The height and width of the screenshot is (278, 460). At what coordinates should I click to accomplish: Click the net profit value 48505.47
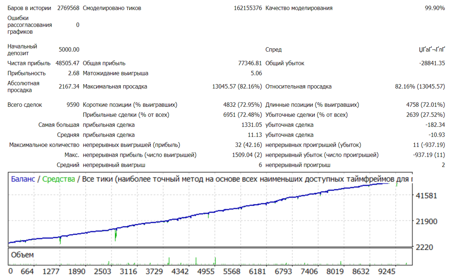click(x=68, y=63)
